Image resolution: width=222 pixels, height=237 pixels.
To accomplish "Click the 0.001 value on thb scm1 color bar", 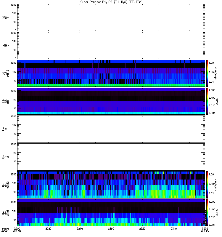I will 212,113.
